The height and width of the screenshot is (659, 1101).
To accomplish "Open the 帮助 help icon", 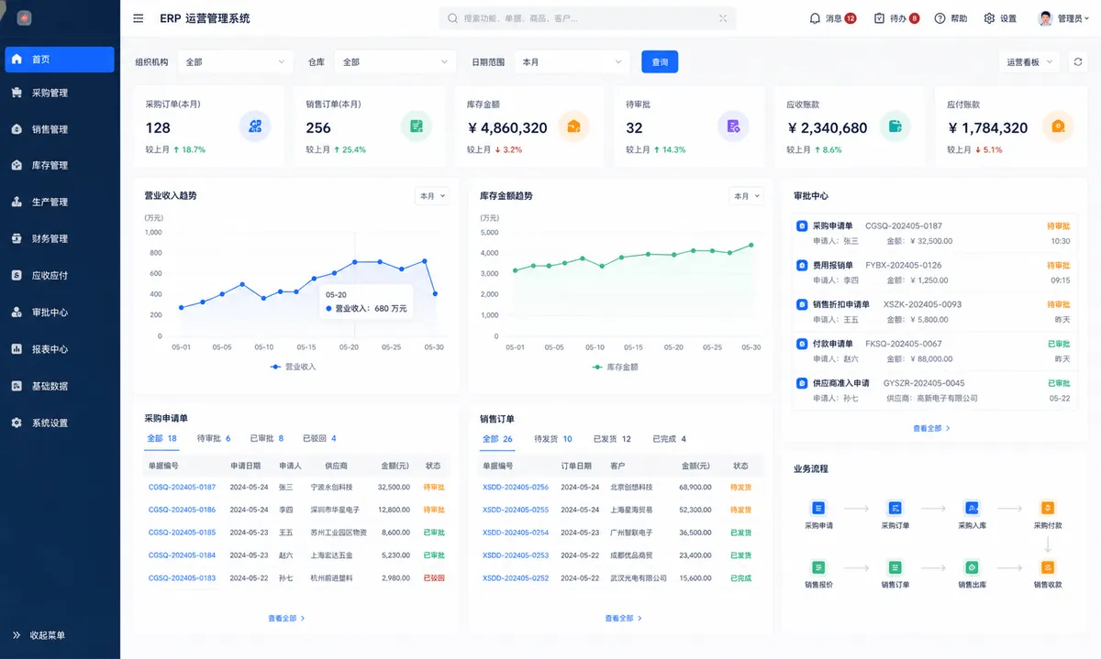I will coord(940,18).
